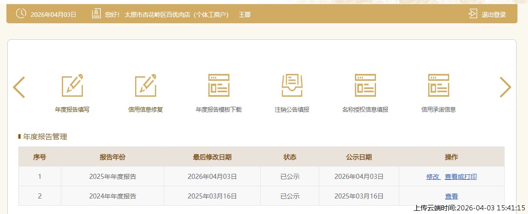This screenshot has width=528, height=214.
Task: Select the 年度报告模板下载 label
Action: click(219, 110)
